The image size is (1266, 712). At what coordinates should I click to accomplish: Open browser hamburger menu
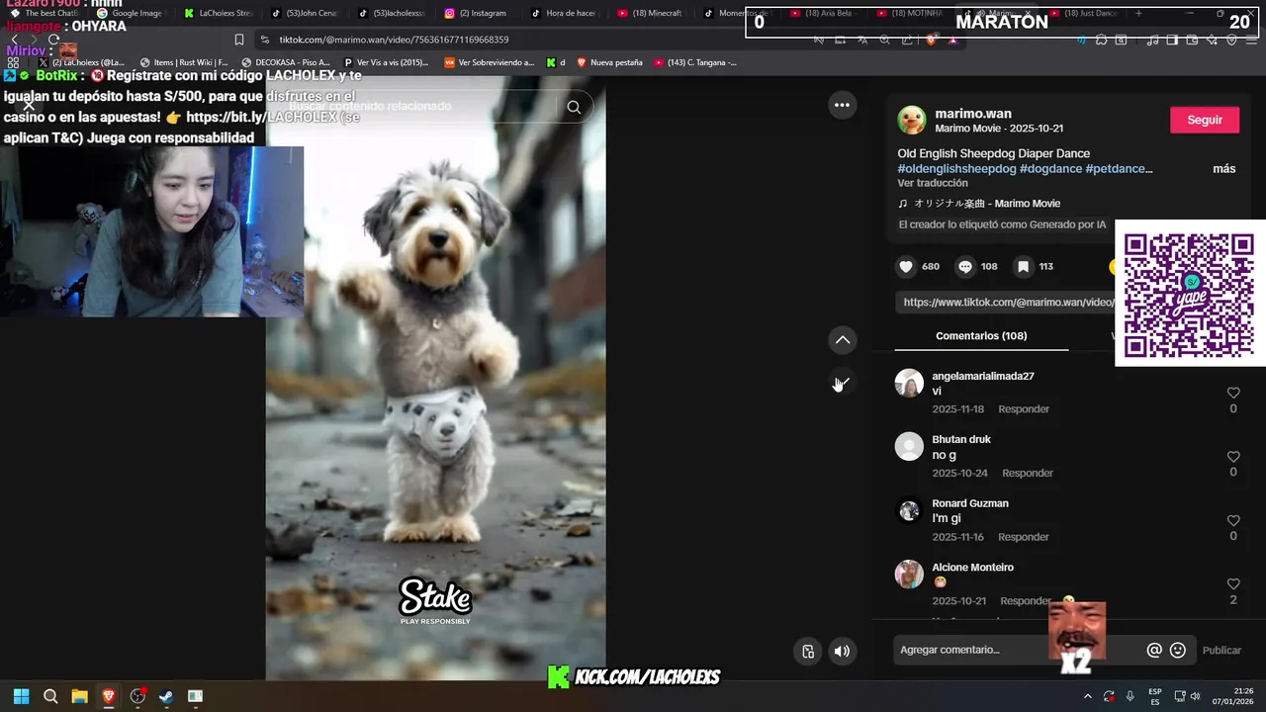[x=1251, y=40]
